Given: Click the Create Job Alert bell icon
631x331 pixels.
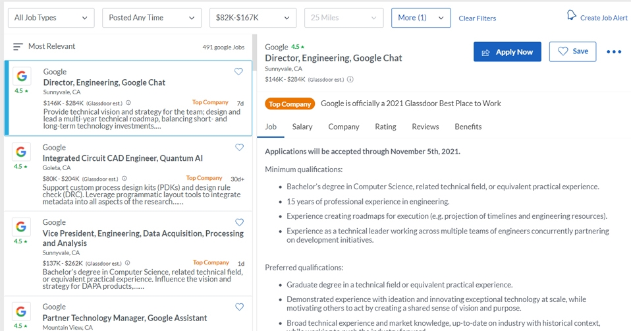Looking at the screenshot, I should pyautogui.click(x=571, y=15).
